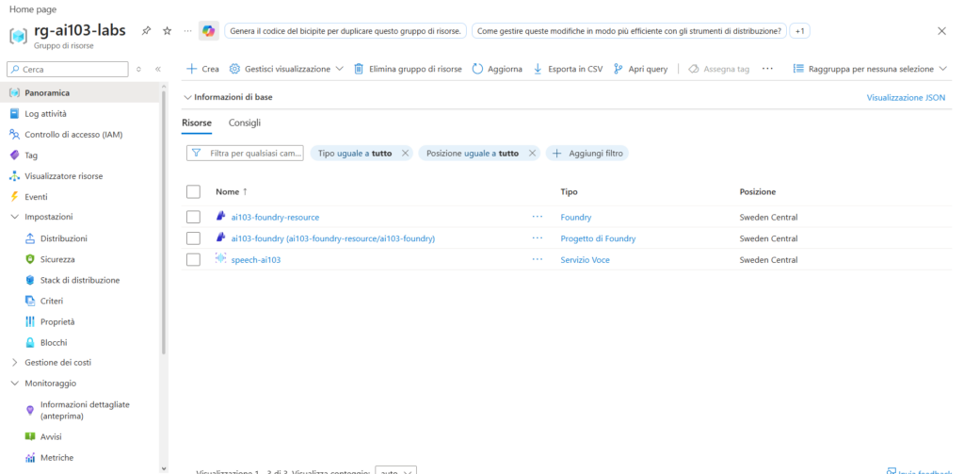The height and width of the screenshot is (474, 964).
Task: Open the Copilot icon
Action: click(209, 31)
